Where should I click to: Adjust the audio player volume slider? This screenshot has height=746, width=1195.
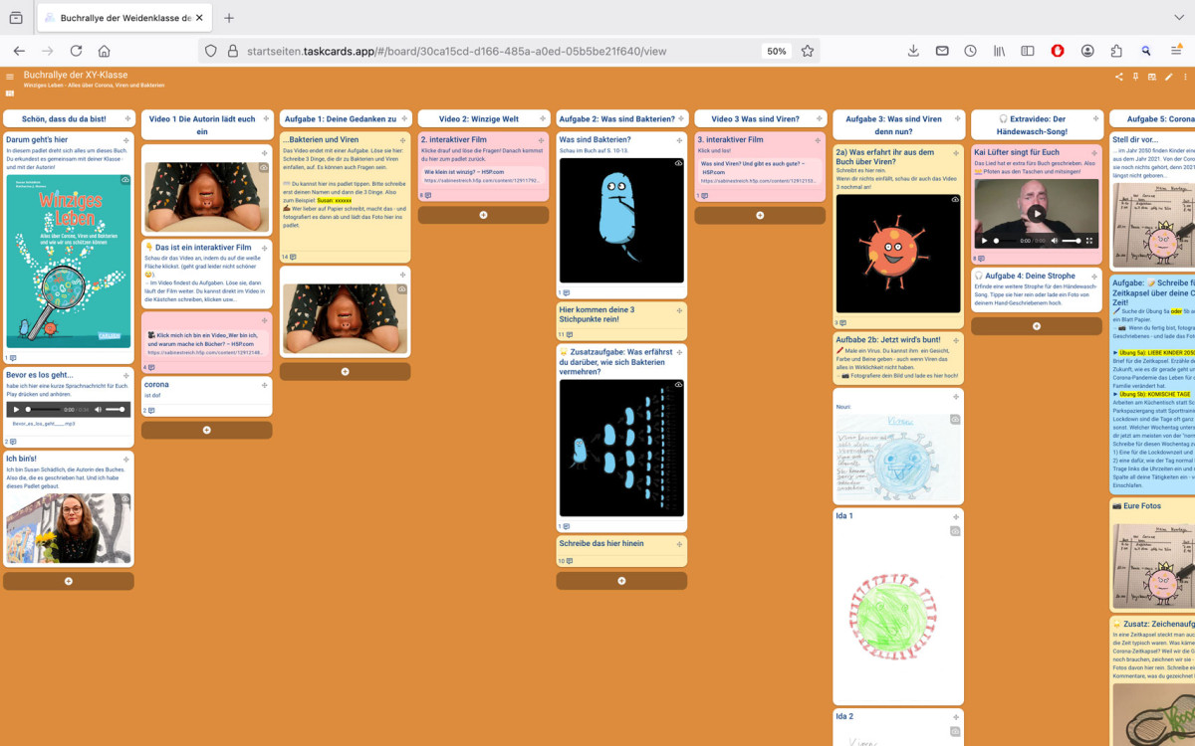tap(116, 410)
